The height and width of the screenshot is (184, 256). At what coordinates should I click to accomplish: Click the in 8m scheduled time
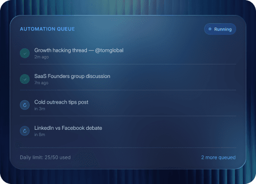point(40,135)
